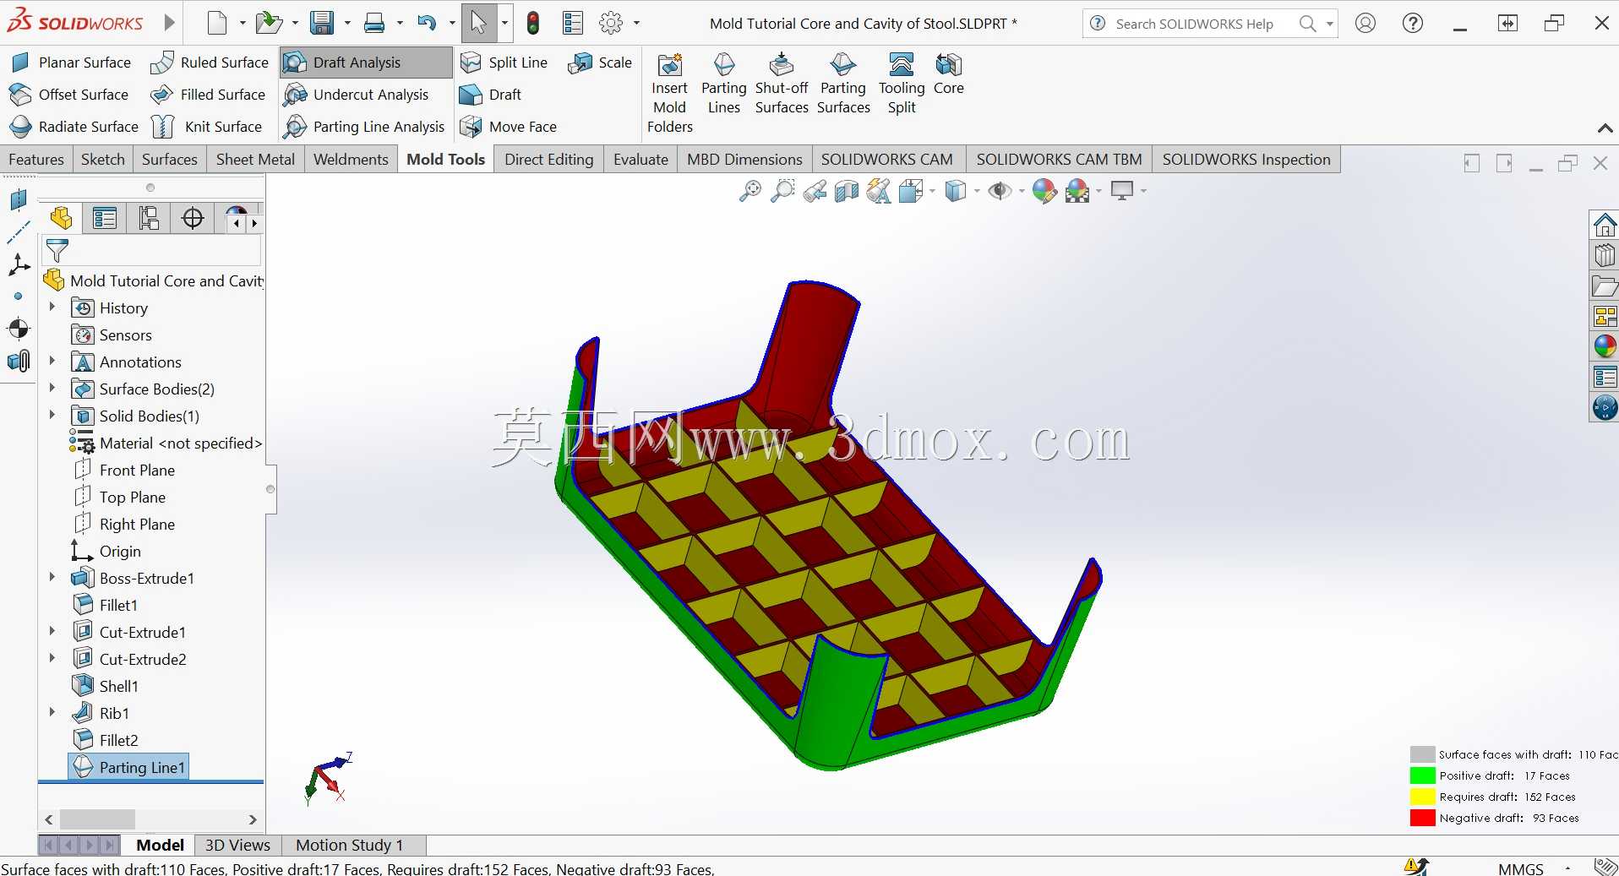This screenshot has height=876, width=1619.
Task: Select the Move Face tool
Action: (x=508, y=127)
